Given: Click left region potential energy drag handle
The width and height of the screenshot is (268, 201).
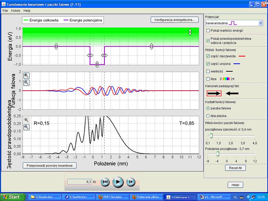Looking at the screenshot, I should click(56, 46).
